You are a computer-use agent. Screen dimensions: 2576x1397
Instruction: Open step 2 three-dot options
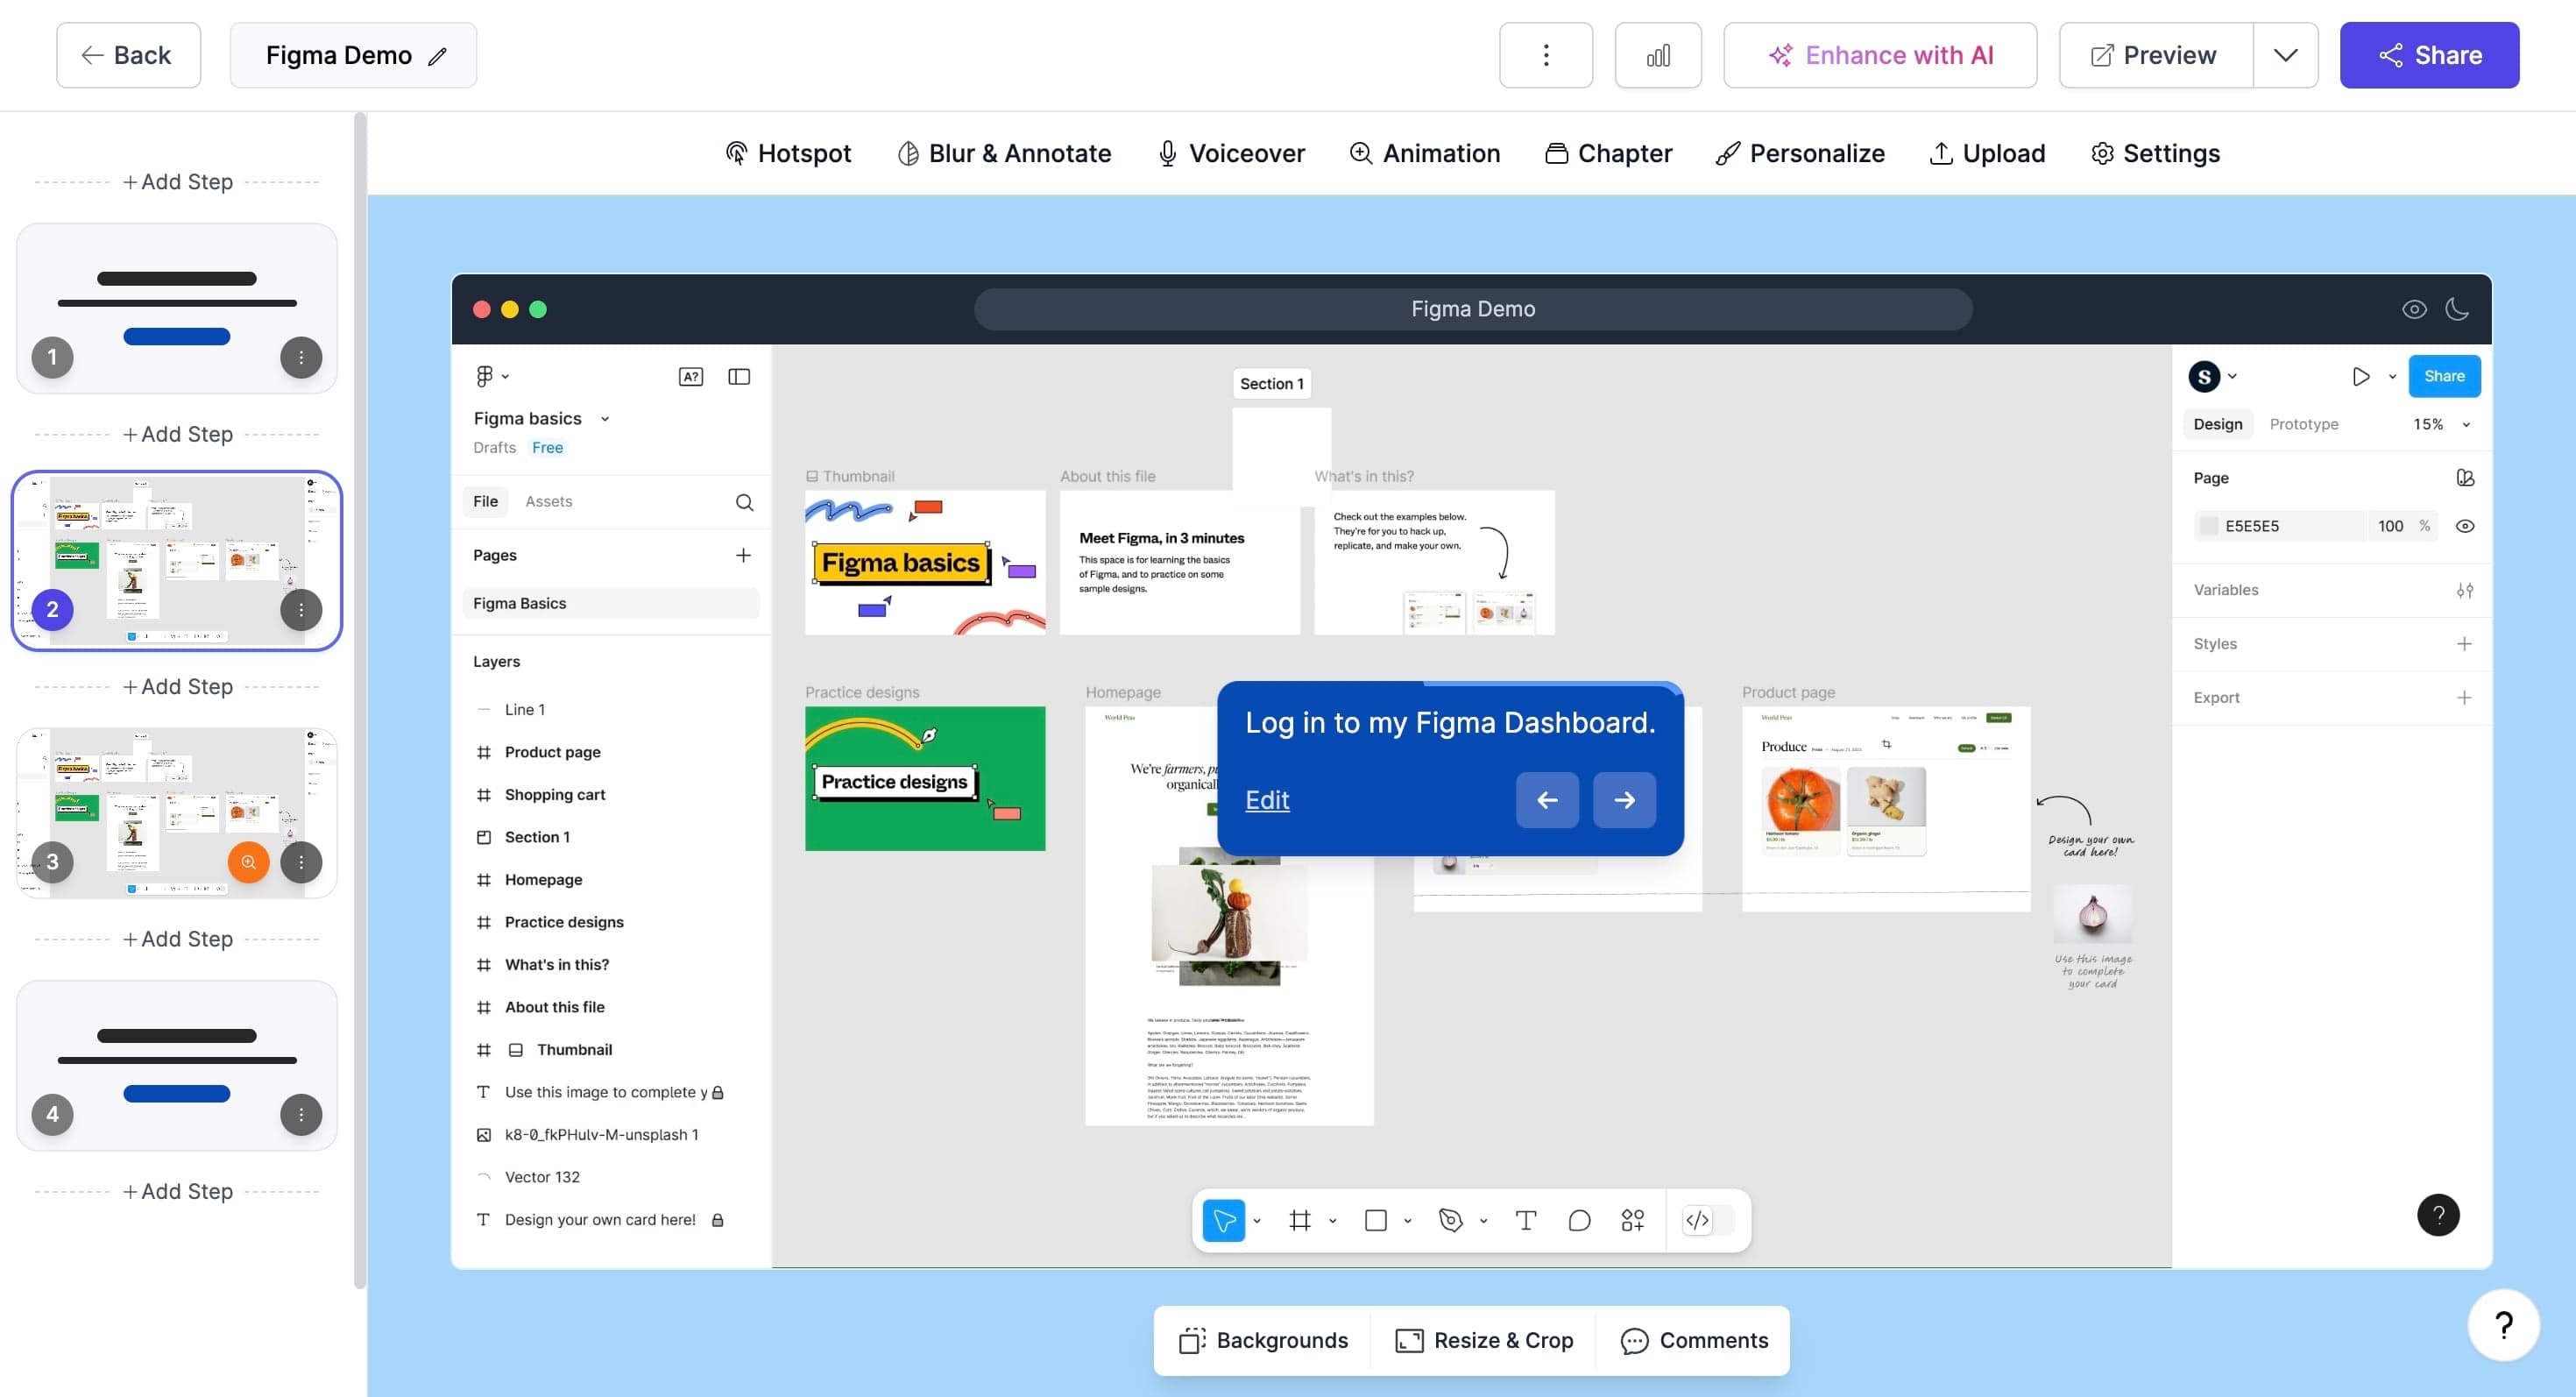pos(301,610)
